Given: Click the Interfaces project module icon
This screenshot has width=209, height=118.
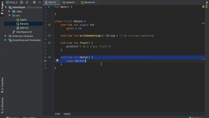Looking at the screenshot, I should coord(10,7).
